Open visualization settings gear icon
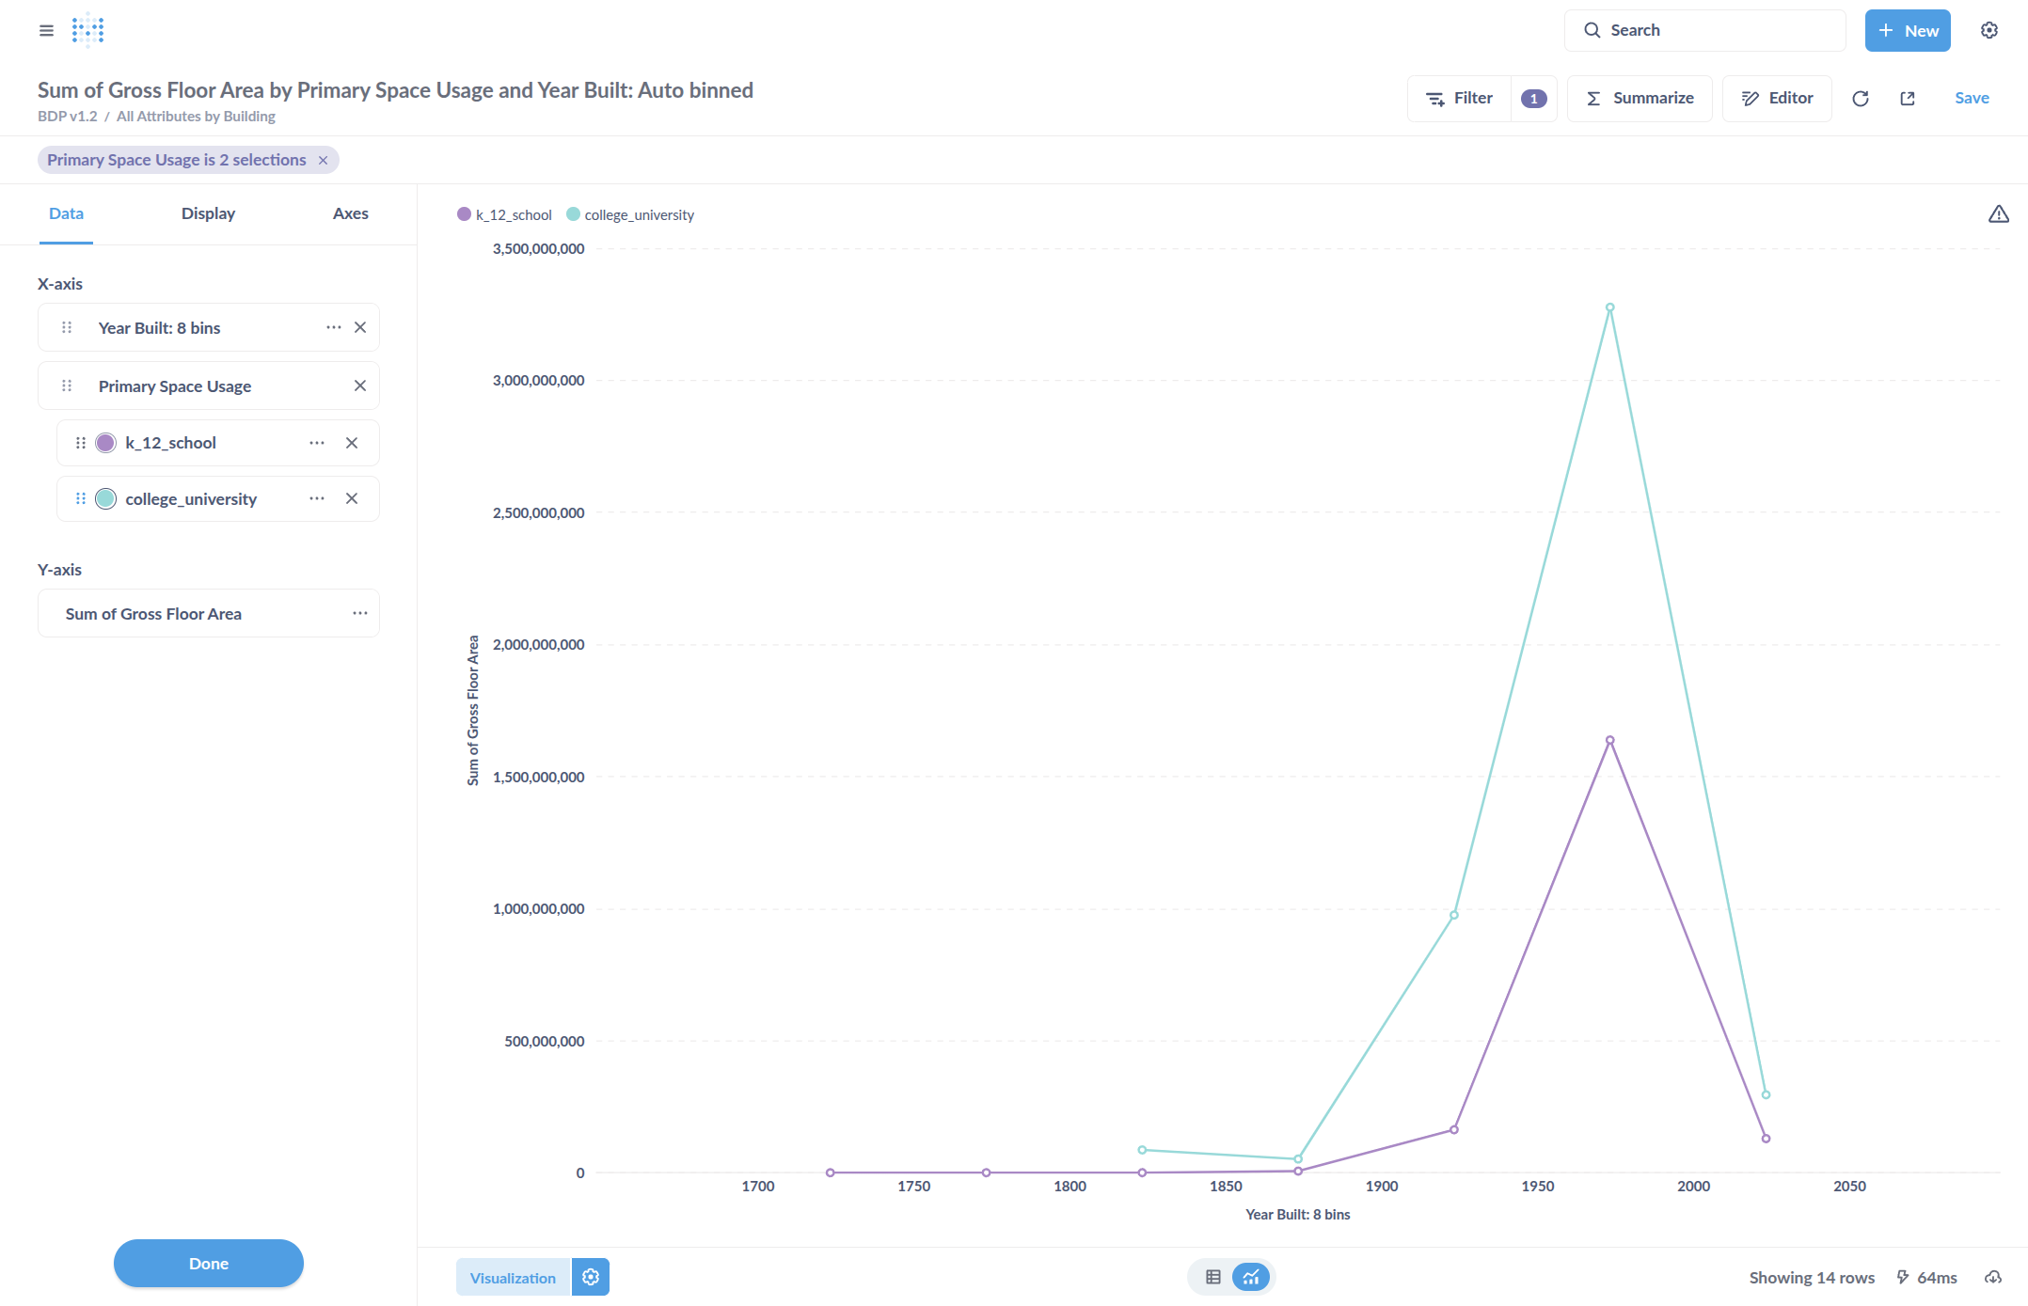 click(591, 1277)
